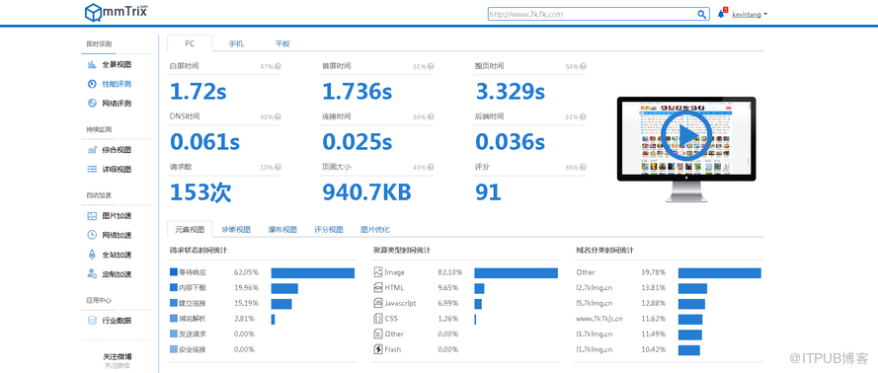Select the 性能评测 gauge icon

coord(92,84)
